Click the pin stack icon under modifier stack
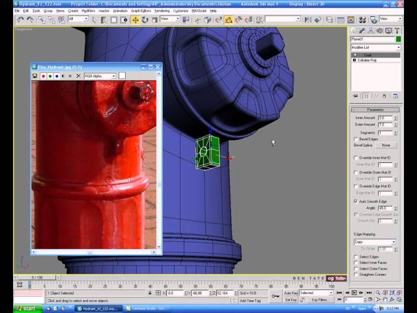 point(356,96)
